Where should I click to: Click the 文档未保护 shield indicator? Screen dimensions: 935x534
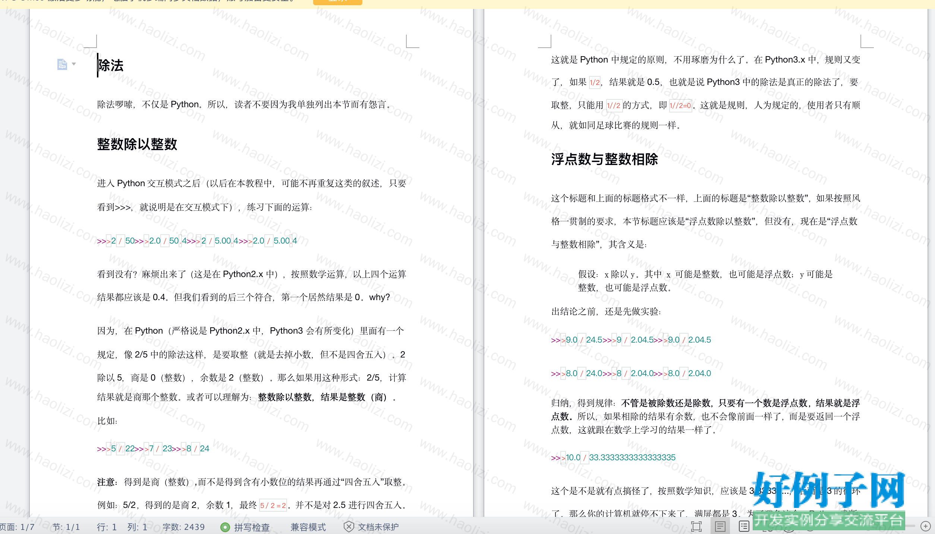(371, 527)
